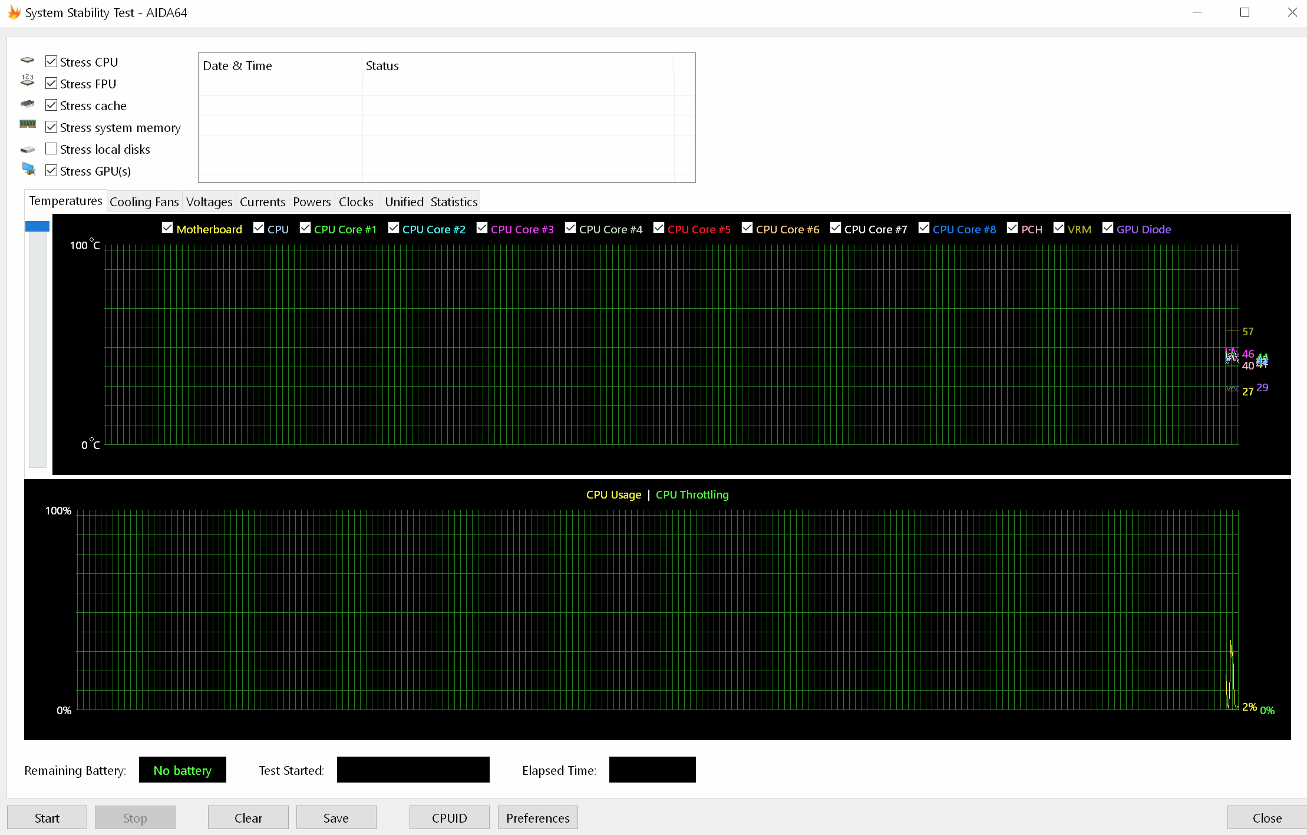Disable the GPU Diode graph checkbox

click(x=1107, y=228)
